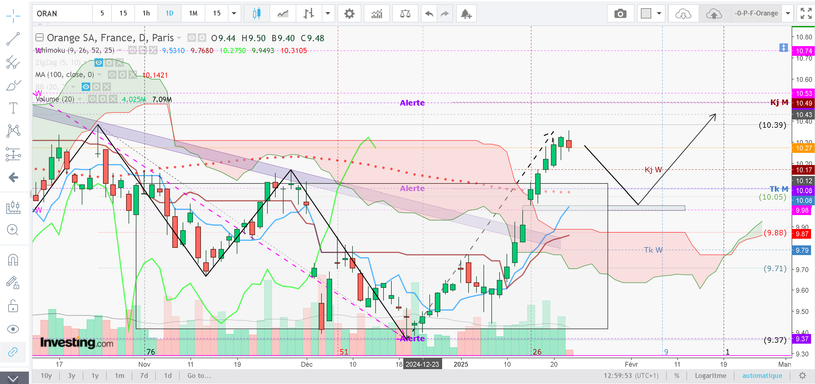This screenshot has width=815, height=384.
Task: Select the 1M interval
Action: (x=193, y=13)
